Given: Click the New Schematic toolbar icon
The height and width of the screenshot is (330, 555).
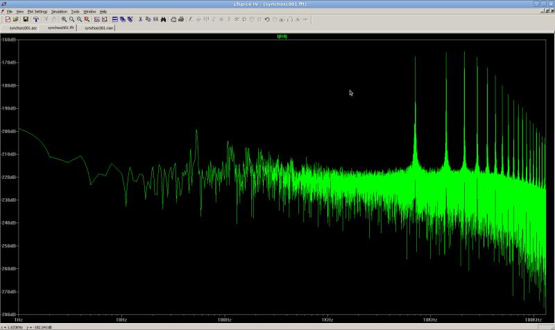Looking at the screenshot, I should 8,19.
